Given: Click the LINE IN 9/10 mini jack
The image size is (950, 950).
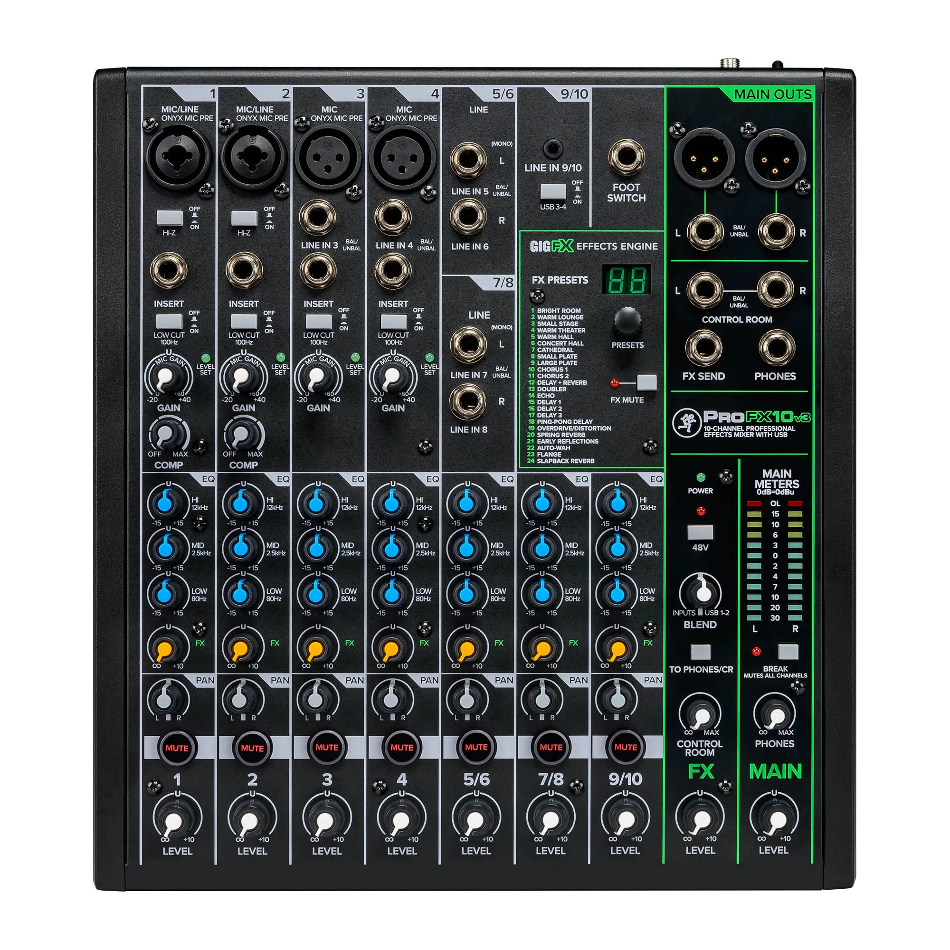Looking at the screenshot, I should coord(553,148).
